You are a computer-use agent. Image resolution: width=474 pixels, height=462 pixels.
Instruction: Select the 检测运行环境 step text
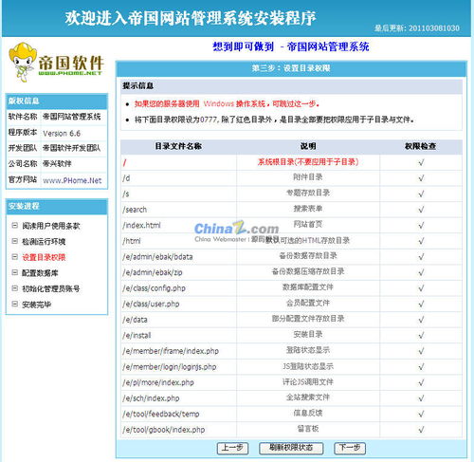coord(44,242)
